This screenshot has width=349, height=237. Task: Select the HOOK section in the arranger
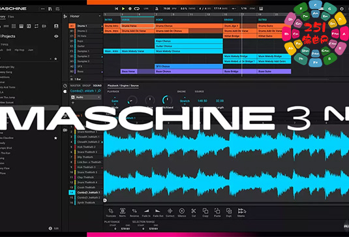tap(189, 20)
